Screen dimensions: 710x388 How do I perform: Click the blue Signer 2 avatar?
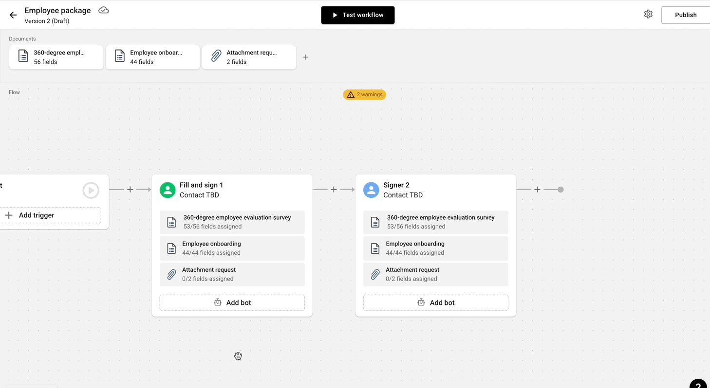point(371,190)
